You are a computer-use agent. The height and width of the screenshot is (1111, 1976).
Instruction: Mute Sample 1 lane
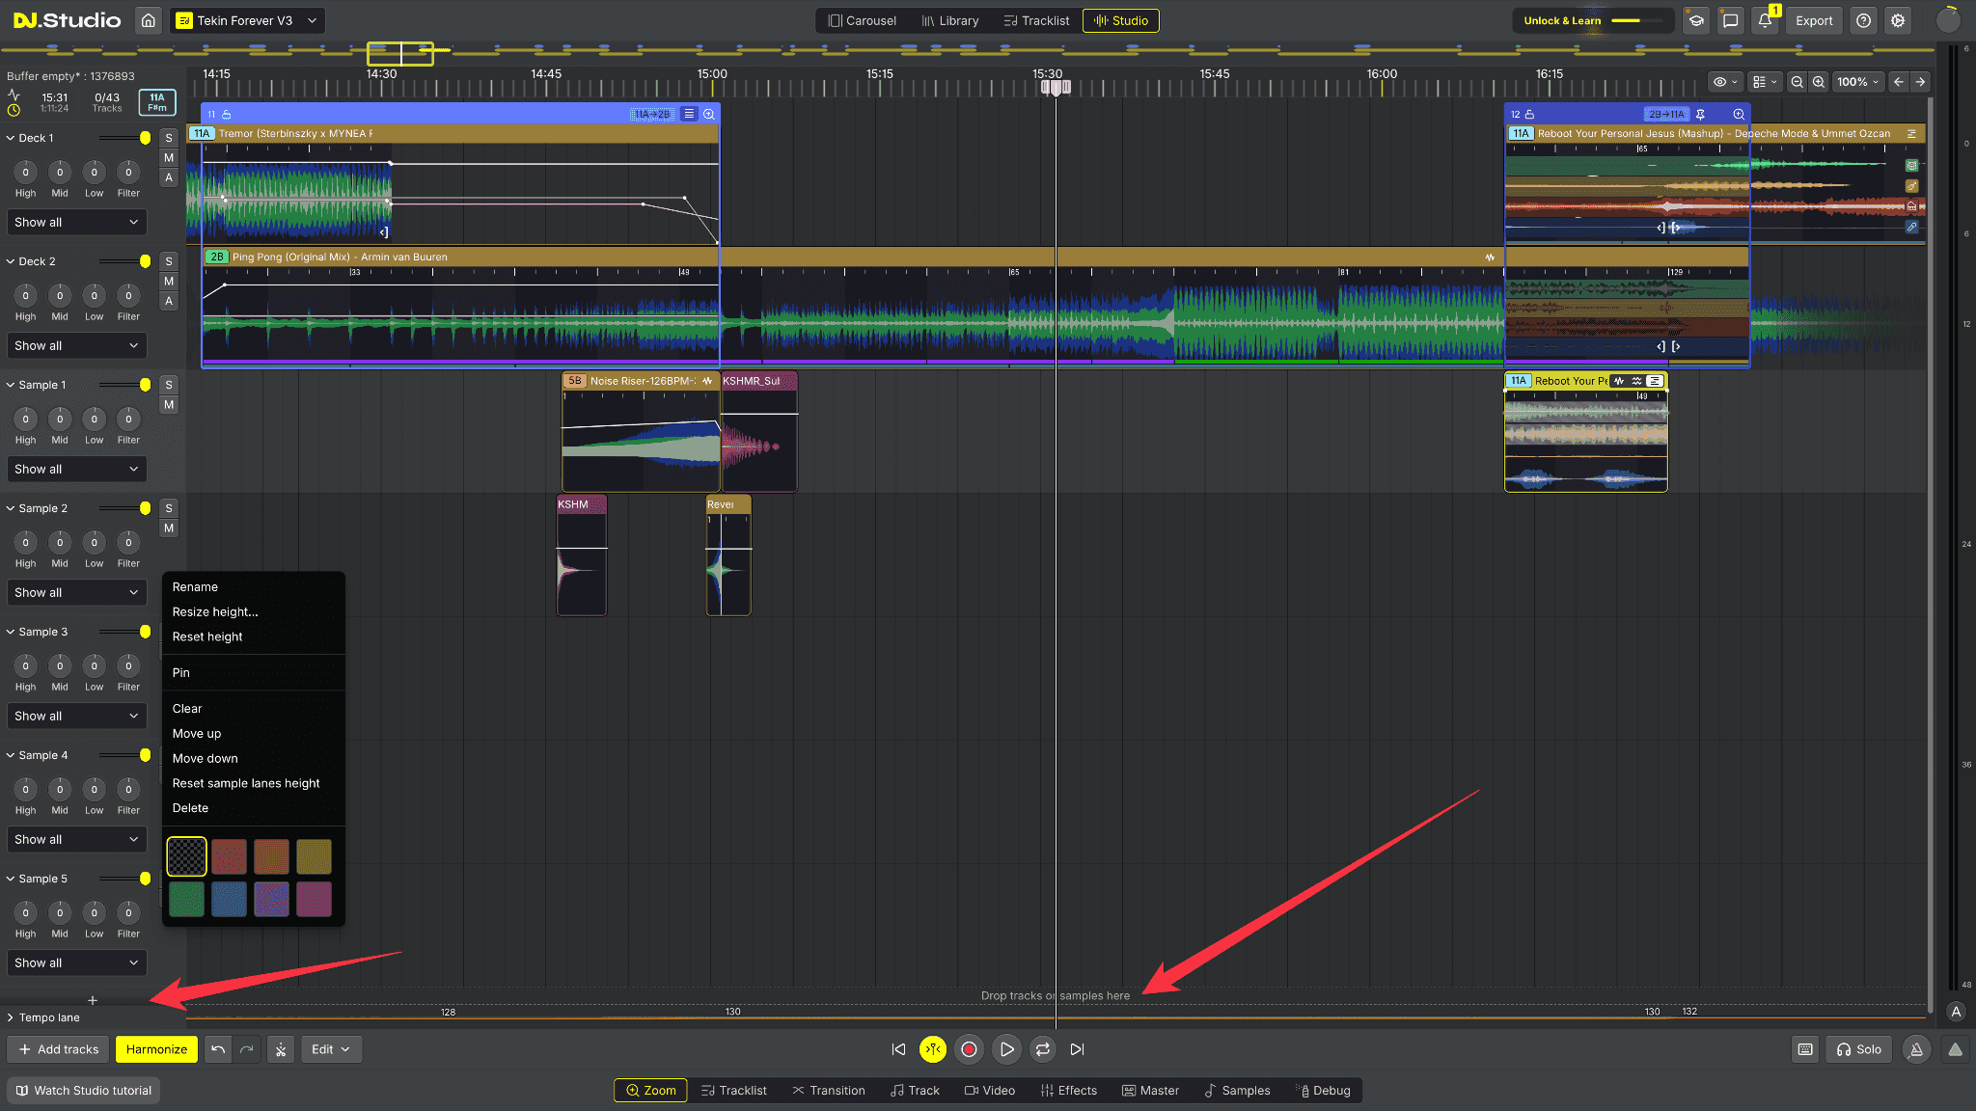tap(169, 405)
